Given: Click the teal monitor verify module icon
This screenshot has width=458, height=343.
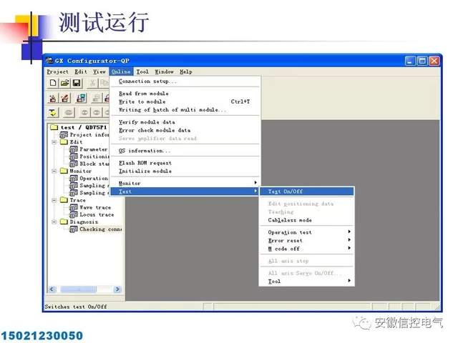Looking at the screenshot, I should point(81,98).
